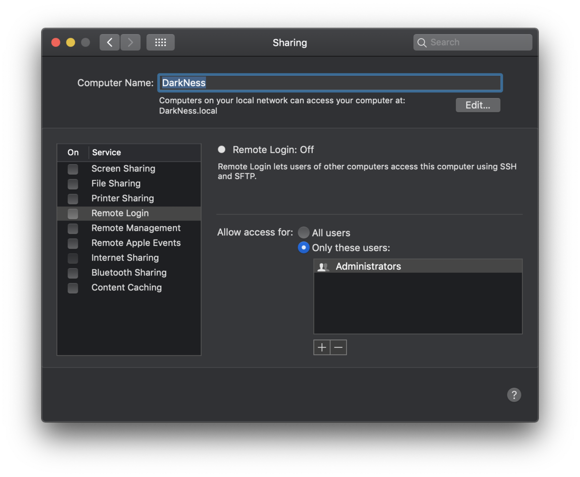Enable Screen Sharing checkbox
The width and height of the screenshot is (580, 477).
pos(72,169)
